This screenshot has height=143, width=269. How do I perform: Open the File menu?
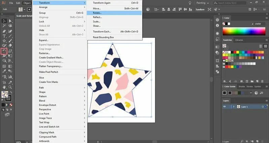(x=11, y=3)
